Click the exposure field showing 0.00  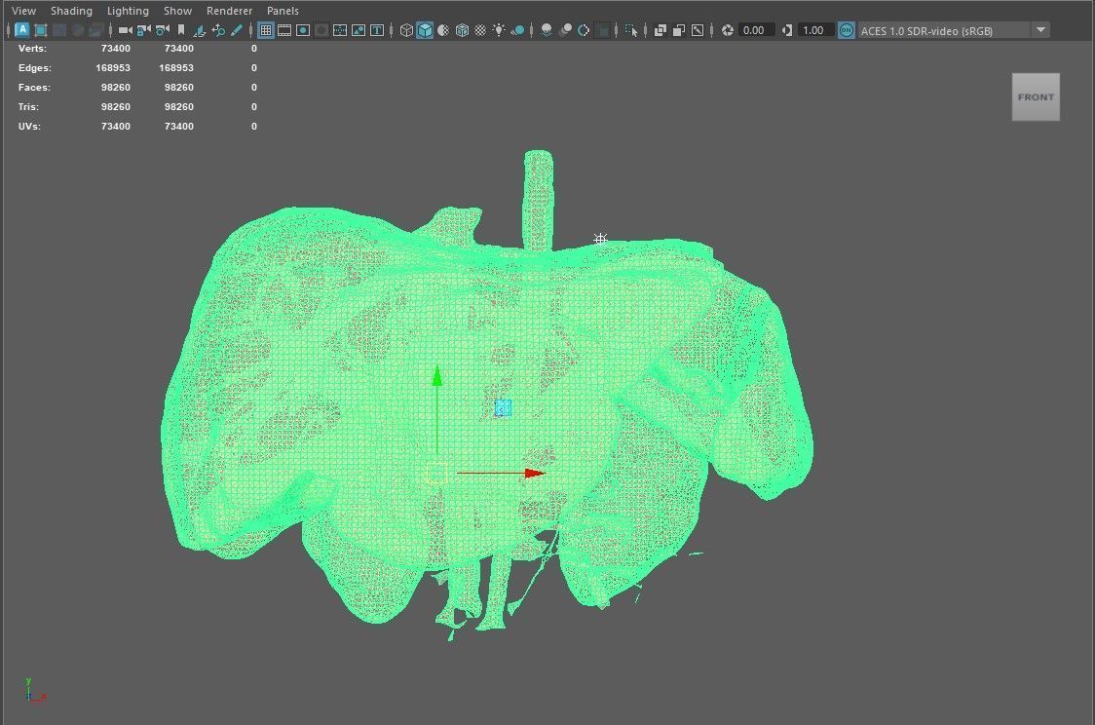756,30
